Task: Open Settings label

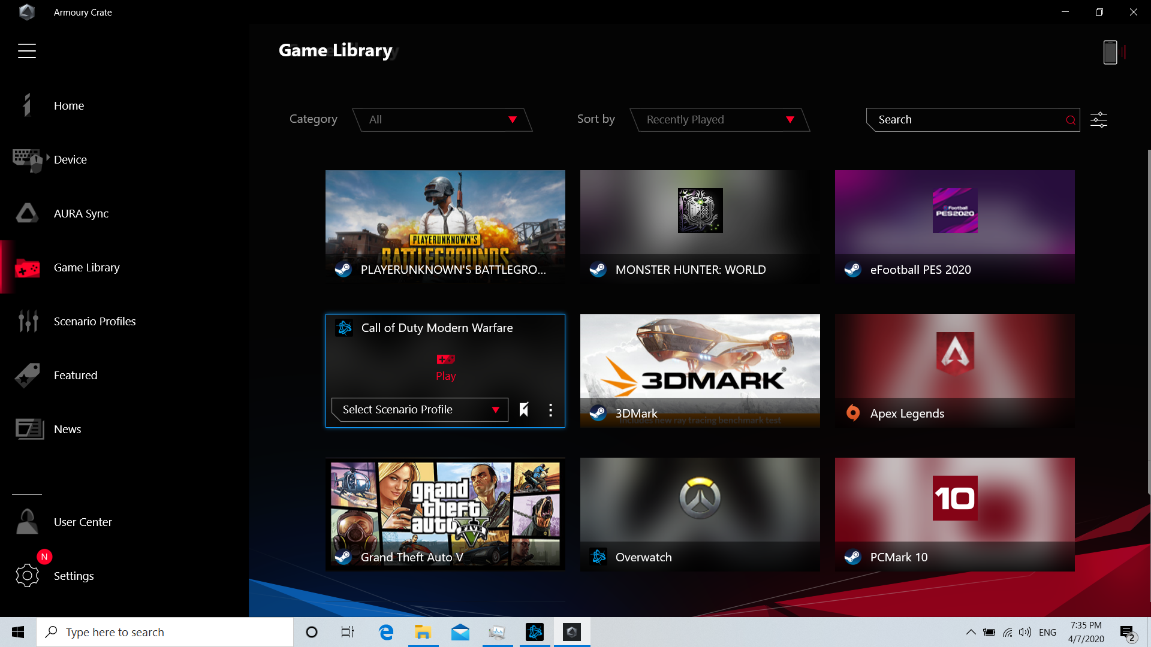Action: [x=74, y=576]
